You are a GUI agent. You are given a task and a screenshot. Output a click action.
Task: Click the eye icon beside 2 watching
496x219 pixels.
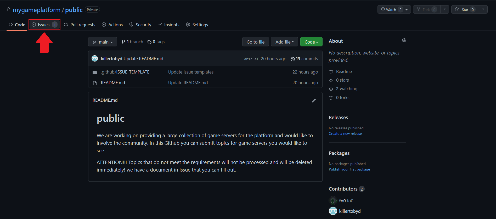(x=331, y=89)
